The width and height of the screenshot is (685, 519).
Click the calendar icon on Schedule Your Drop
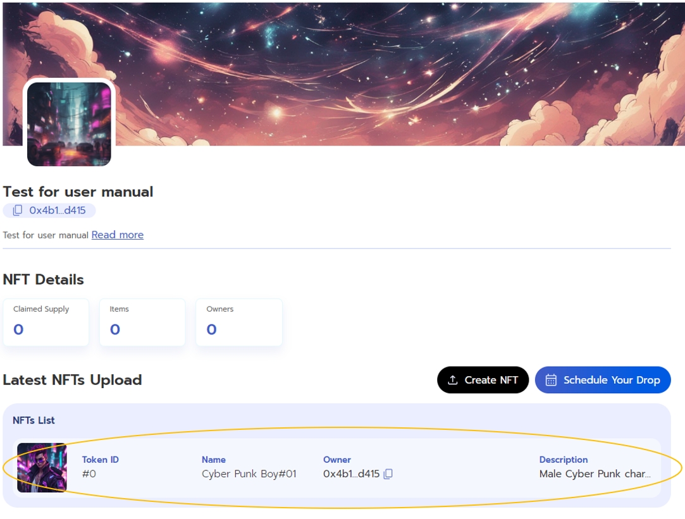(551, 380)
